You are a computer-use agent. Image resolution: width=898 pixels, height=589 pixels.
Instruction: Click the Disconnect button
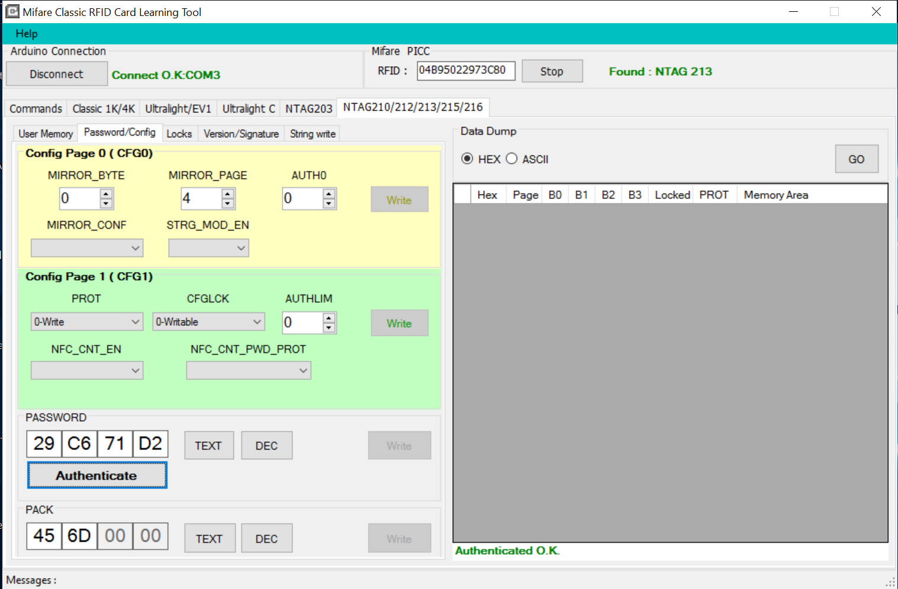[x=57, y=74]
